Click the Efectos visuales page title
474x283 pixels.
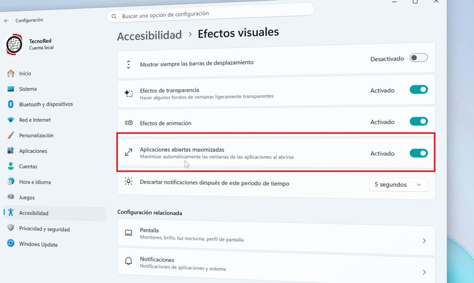point(238,32)
